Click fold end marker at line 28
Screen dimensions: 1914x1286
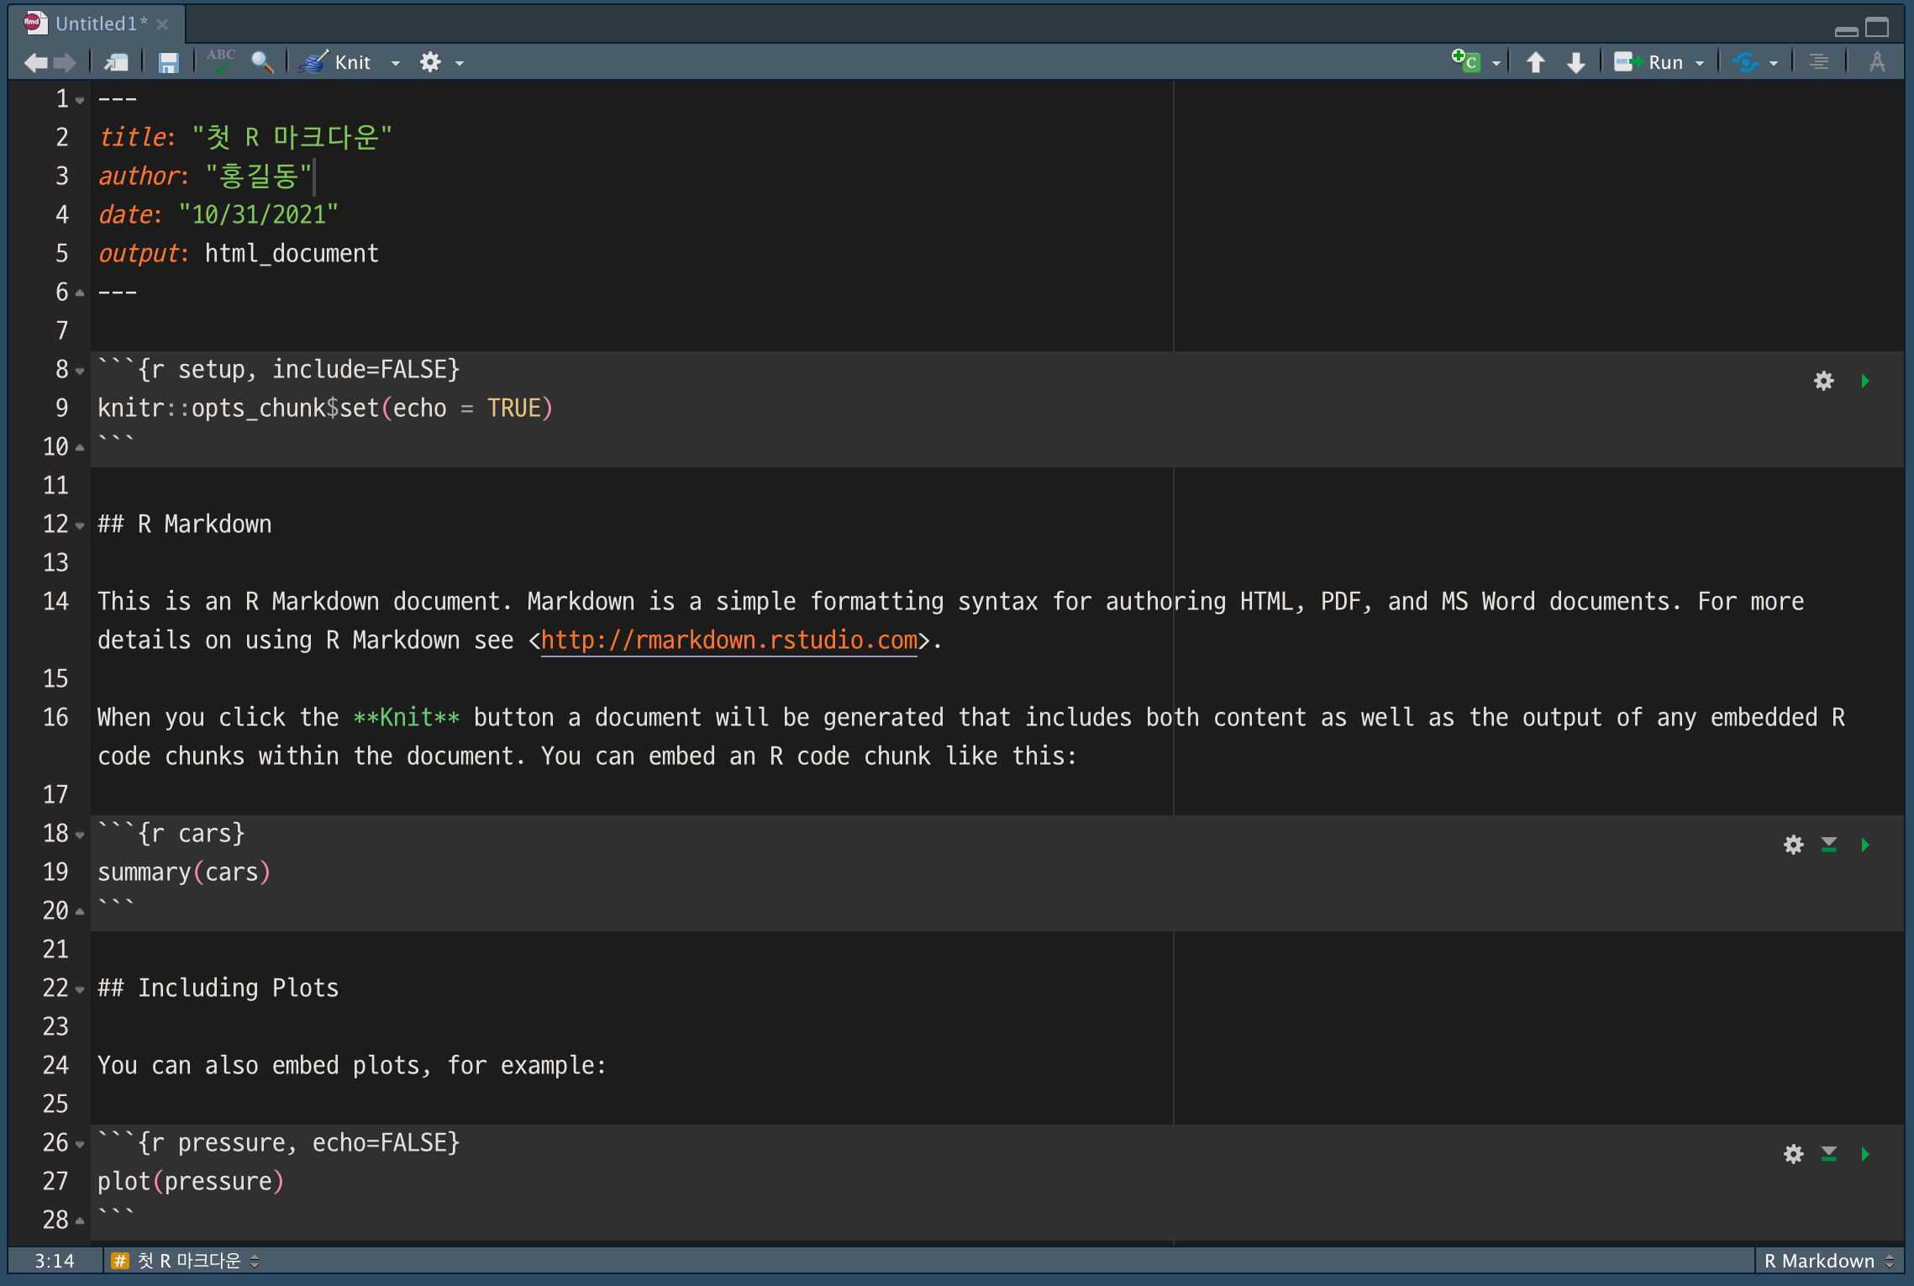(80, 1220)
